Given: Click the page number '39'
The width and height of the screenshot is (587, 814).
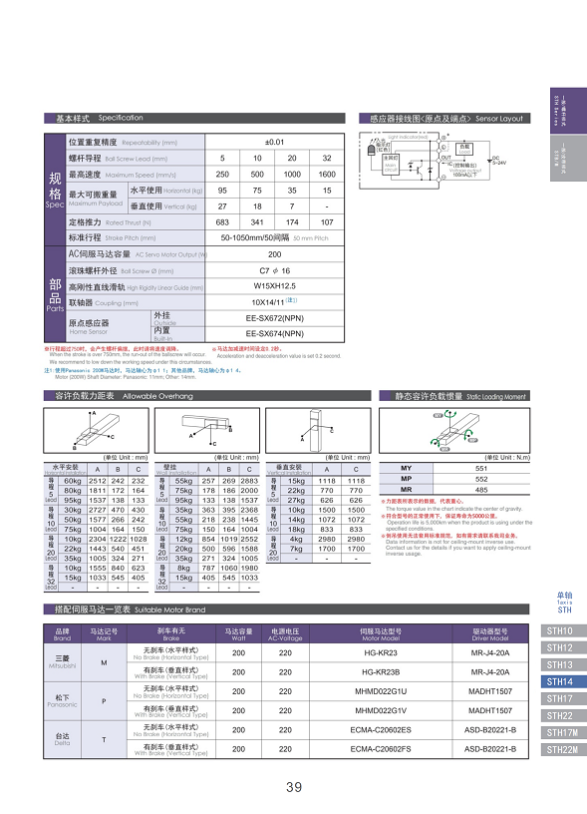Looking at the screenshot, I should click(293, 787).
